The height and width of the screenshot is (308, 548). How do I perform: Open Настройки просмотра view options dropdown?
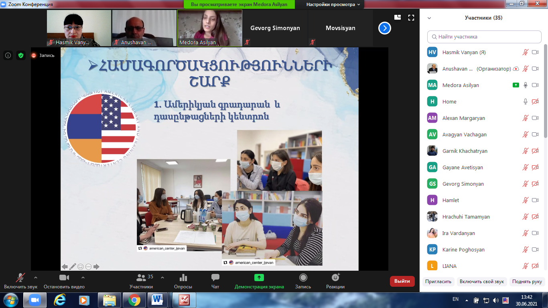click(x=333, y=4)
